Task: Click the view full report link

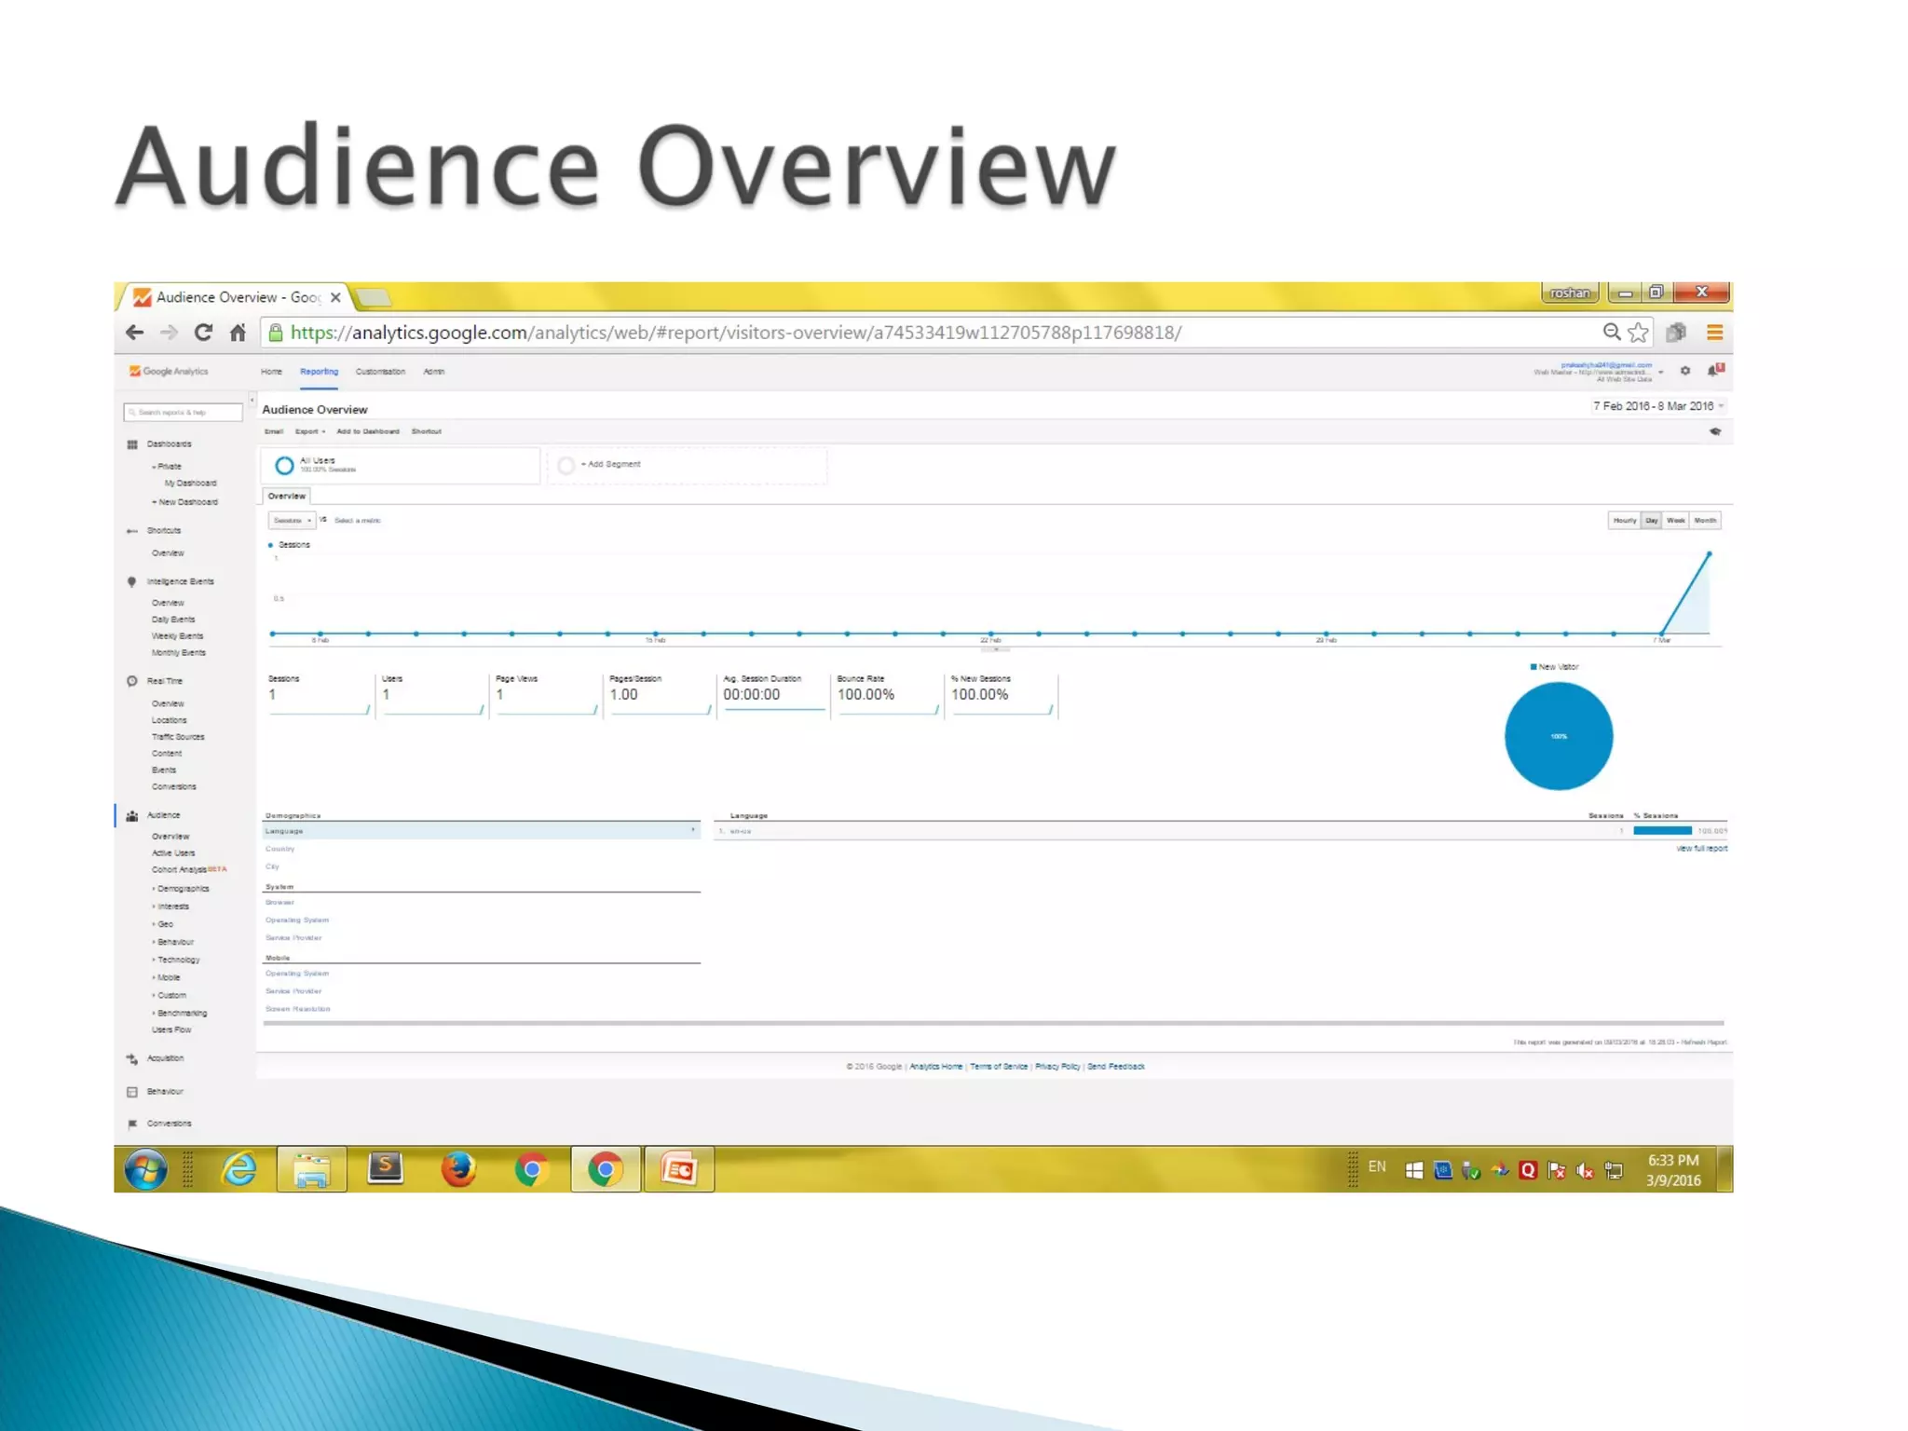Action: [1701, 849]
